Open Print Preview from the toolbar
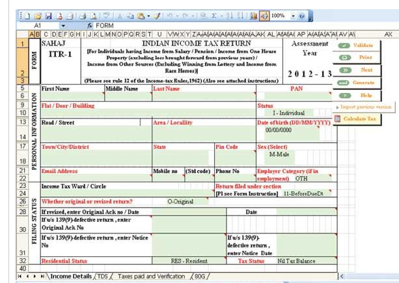 pos(93,16)
